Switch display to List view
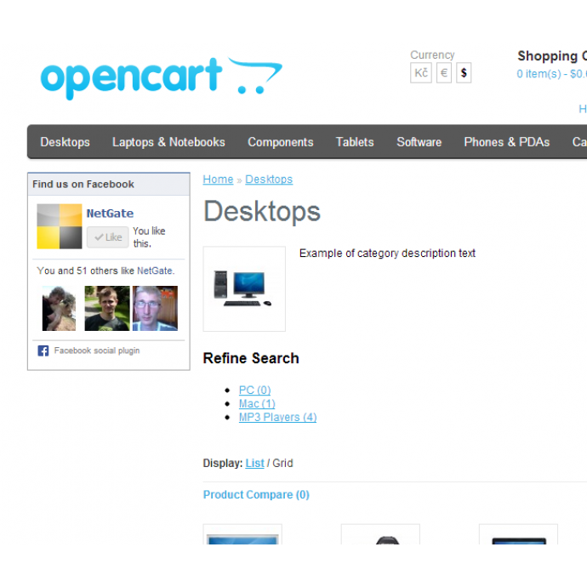 [x=254, y=463]
